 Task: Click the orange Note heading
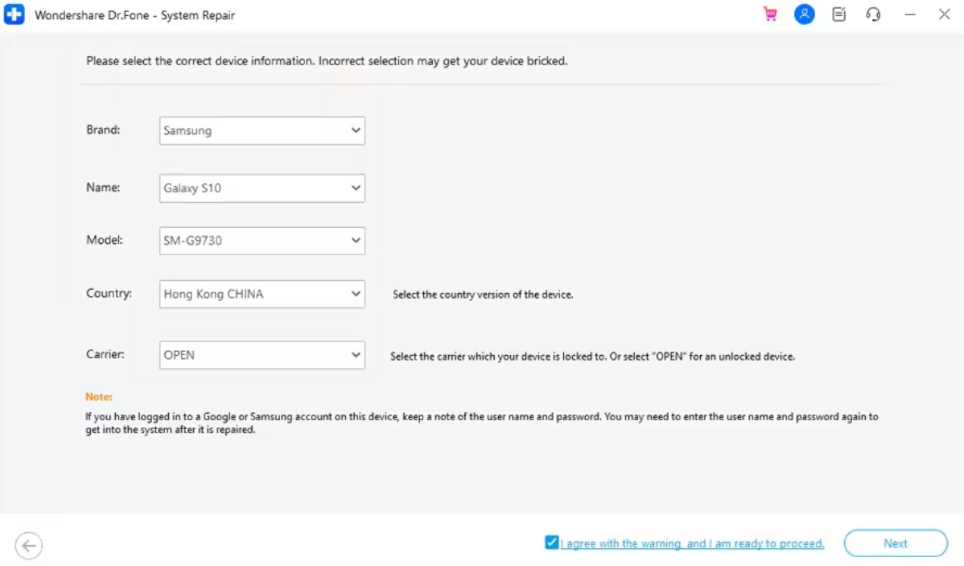99,397
